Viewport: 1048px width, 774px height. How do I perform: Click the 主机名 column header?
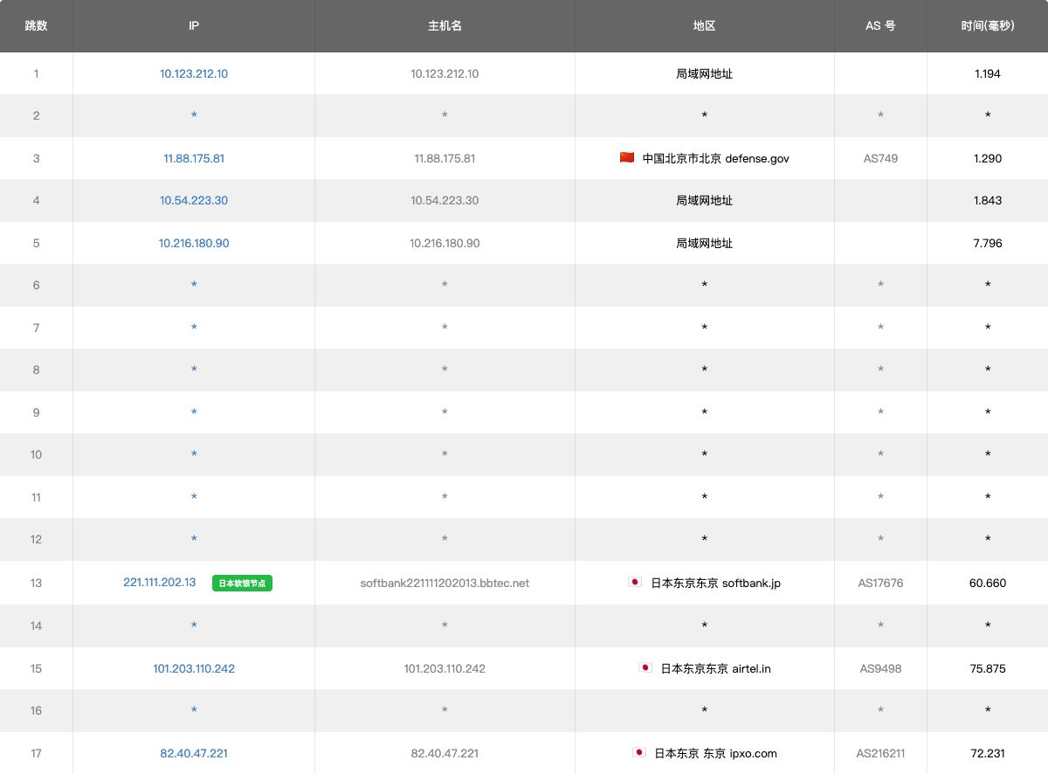click(x=445, y=26)
